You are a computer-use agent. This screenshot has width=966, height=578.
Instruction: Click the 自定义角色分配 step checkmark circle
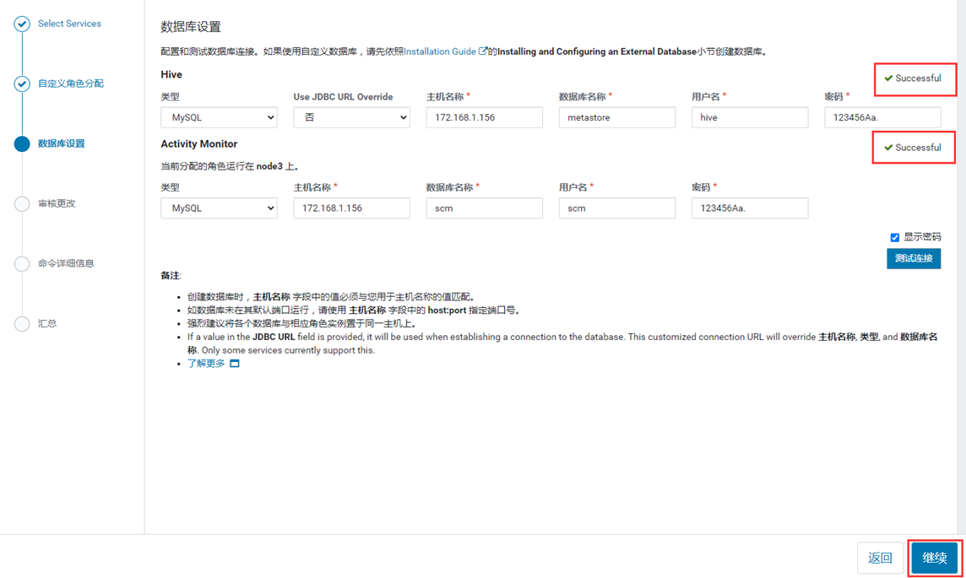(22, 84)
